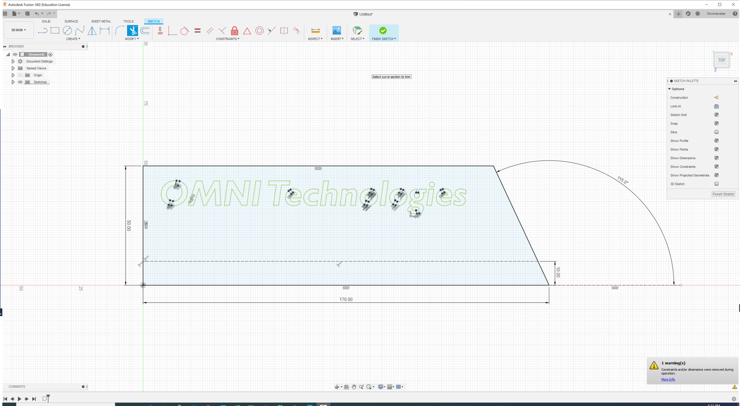Image resolution: width=740 pixels, height=406 pixels.
Task: Enable the Slice option
Action: (717, 132)
